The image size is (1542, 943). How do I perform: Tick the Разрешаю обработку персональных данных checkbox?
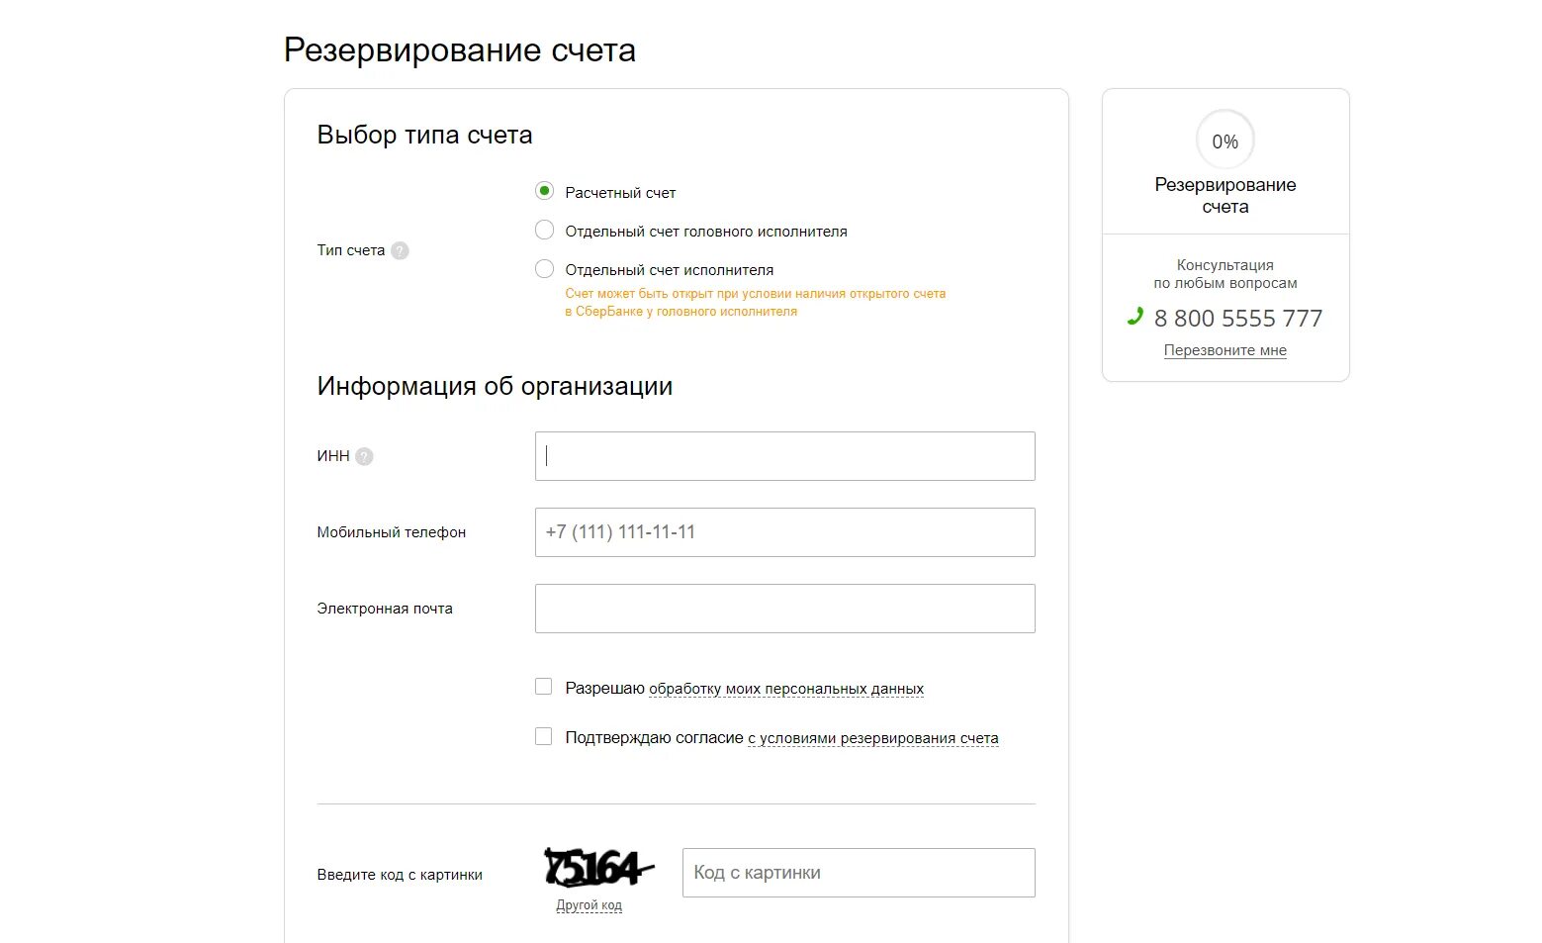(543, 686)
